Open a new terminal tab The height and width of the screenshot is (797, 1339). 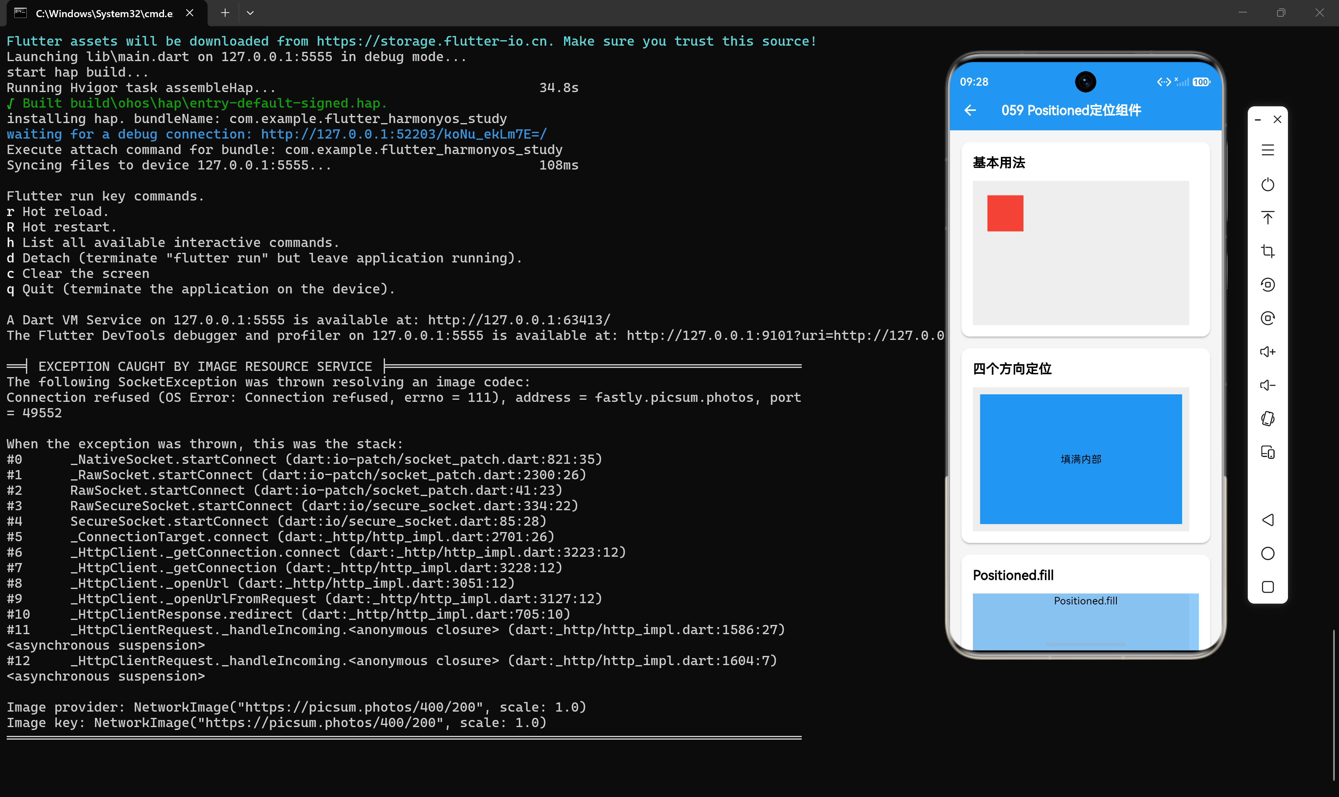[225, 13]
